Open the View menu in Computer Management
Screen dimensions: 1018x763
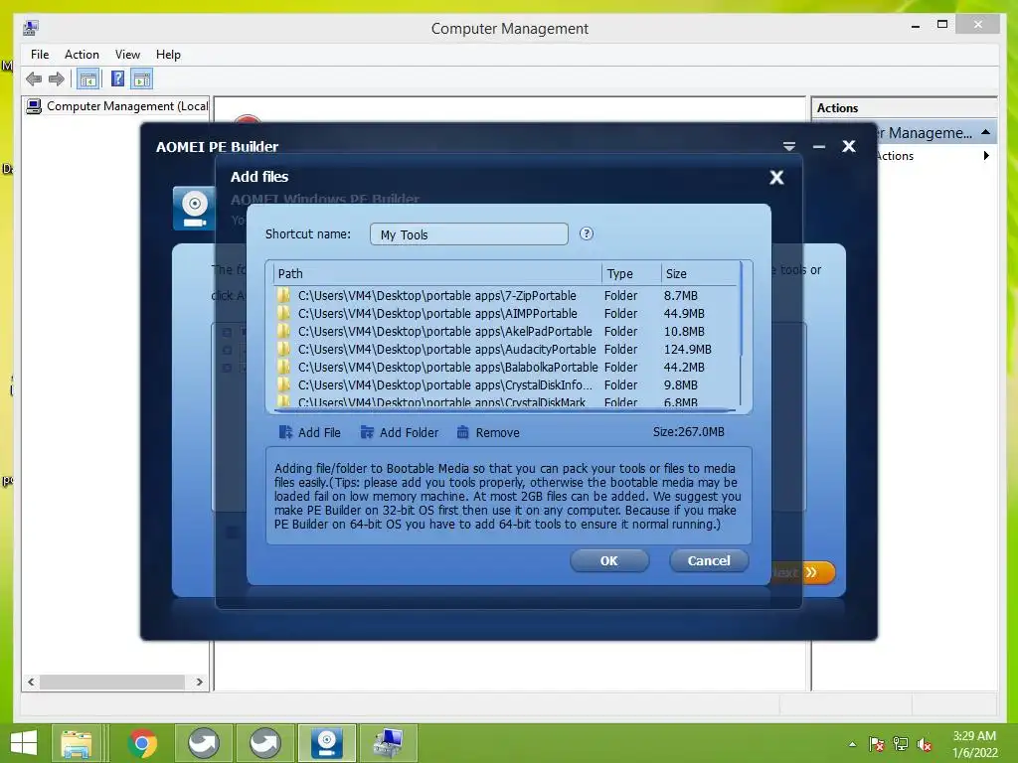tap(127, 55)
